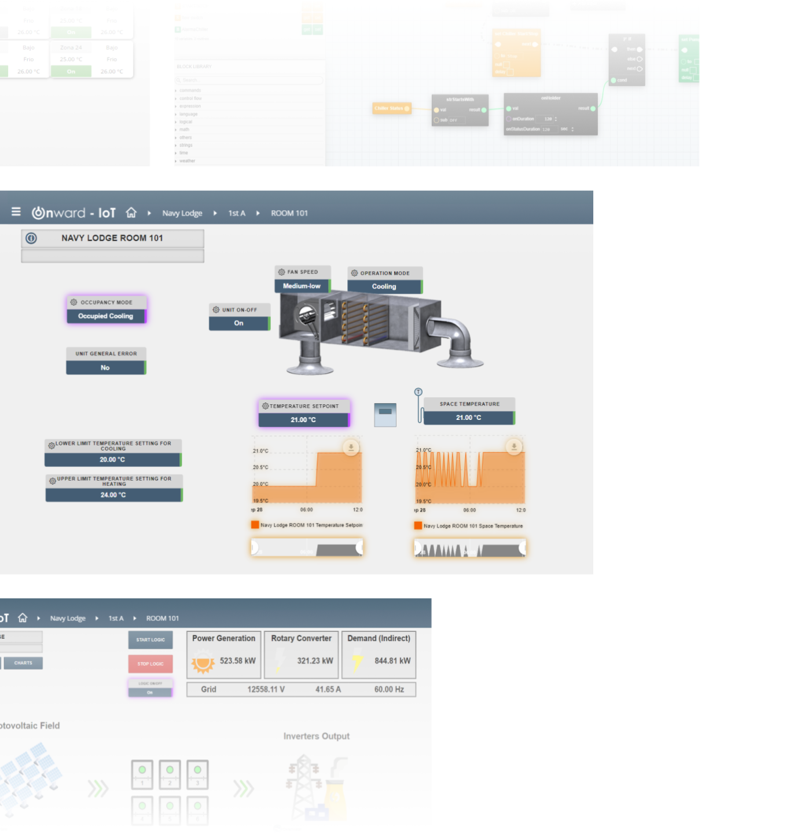
Task: Click the Medium-low fan speed value
Action: click(302, 286)
